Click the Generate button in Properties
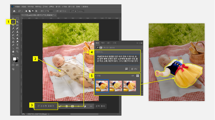215x120 pixels. [x=134, y=69]
